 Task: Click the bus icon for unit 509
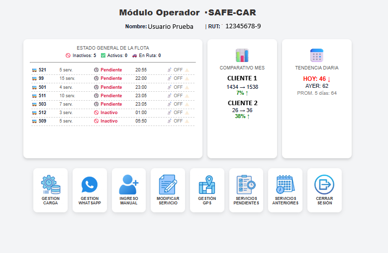(34, 121)
